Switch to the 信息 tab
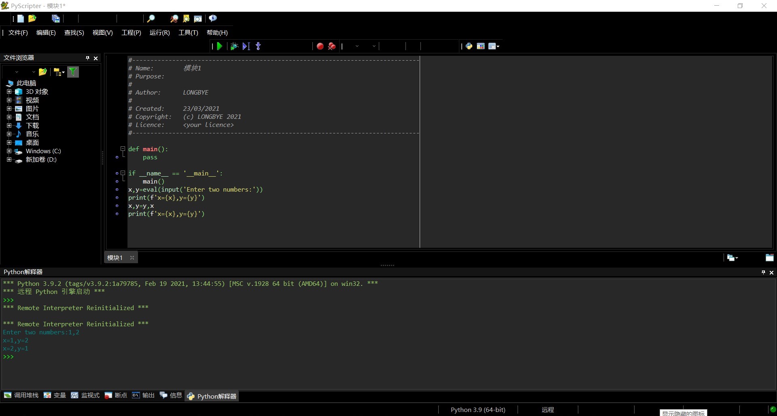 [x=171, y=396]
